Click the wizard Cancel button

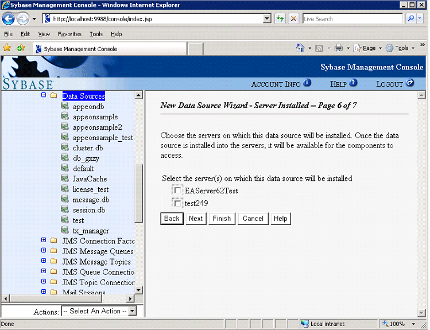[253, 219]
